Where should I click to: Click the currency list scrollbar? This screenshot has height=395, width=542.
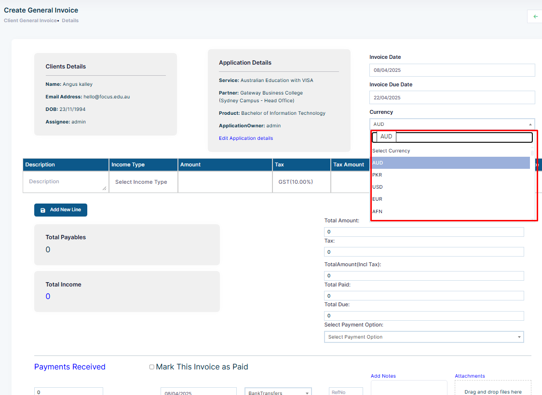(x=532, y=183)
